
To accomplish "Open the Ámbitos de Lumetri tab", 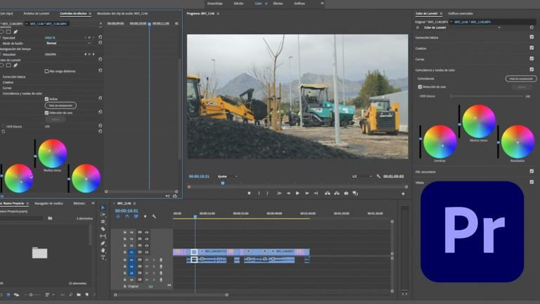I will tap(37, 13).
